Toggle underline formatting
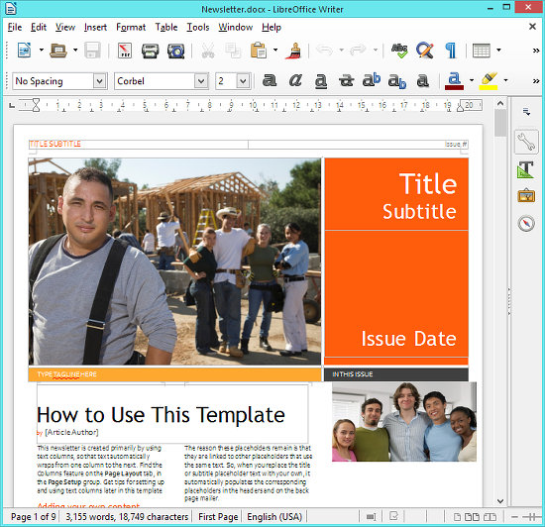Image resolution: width=545 pixels, height=527 pixels. [x=321, y=81]
